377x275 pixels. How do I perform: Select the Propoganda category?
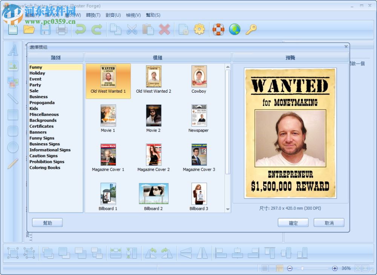pos(42,102)
